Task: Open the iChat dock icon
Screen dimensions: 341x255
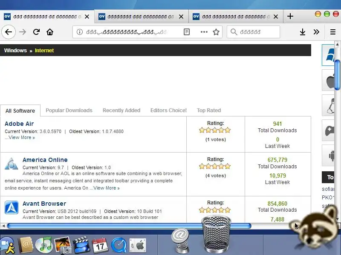Action: (7, 246)
